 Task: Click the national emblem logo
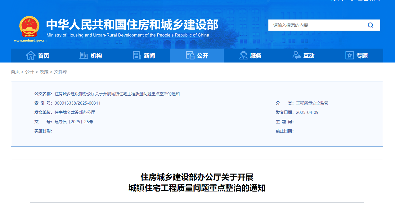coord(29,27)
